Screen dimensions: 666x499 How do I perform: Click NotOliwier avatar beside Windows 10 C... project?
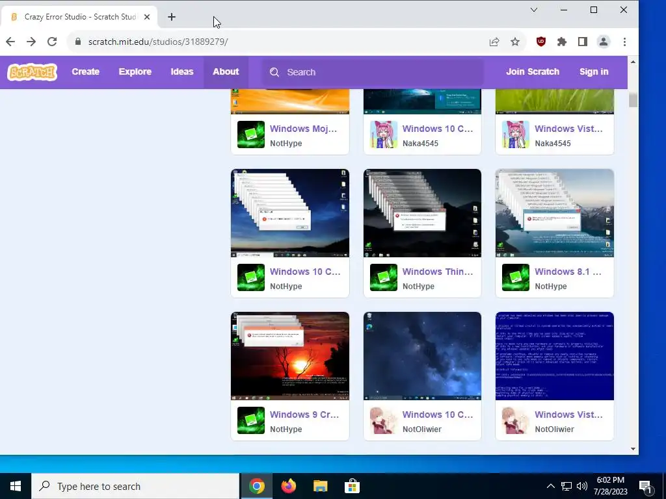(384, 420)
